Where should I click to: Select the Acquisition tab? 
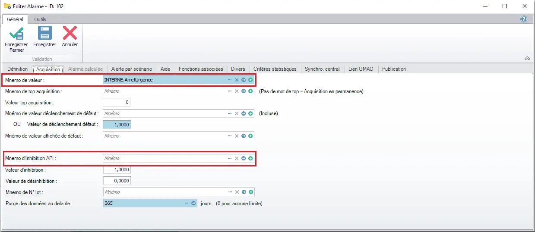coord(48,69)
